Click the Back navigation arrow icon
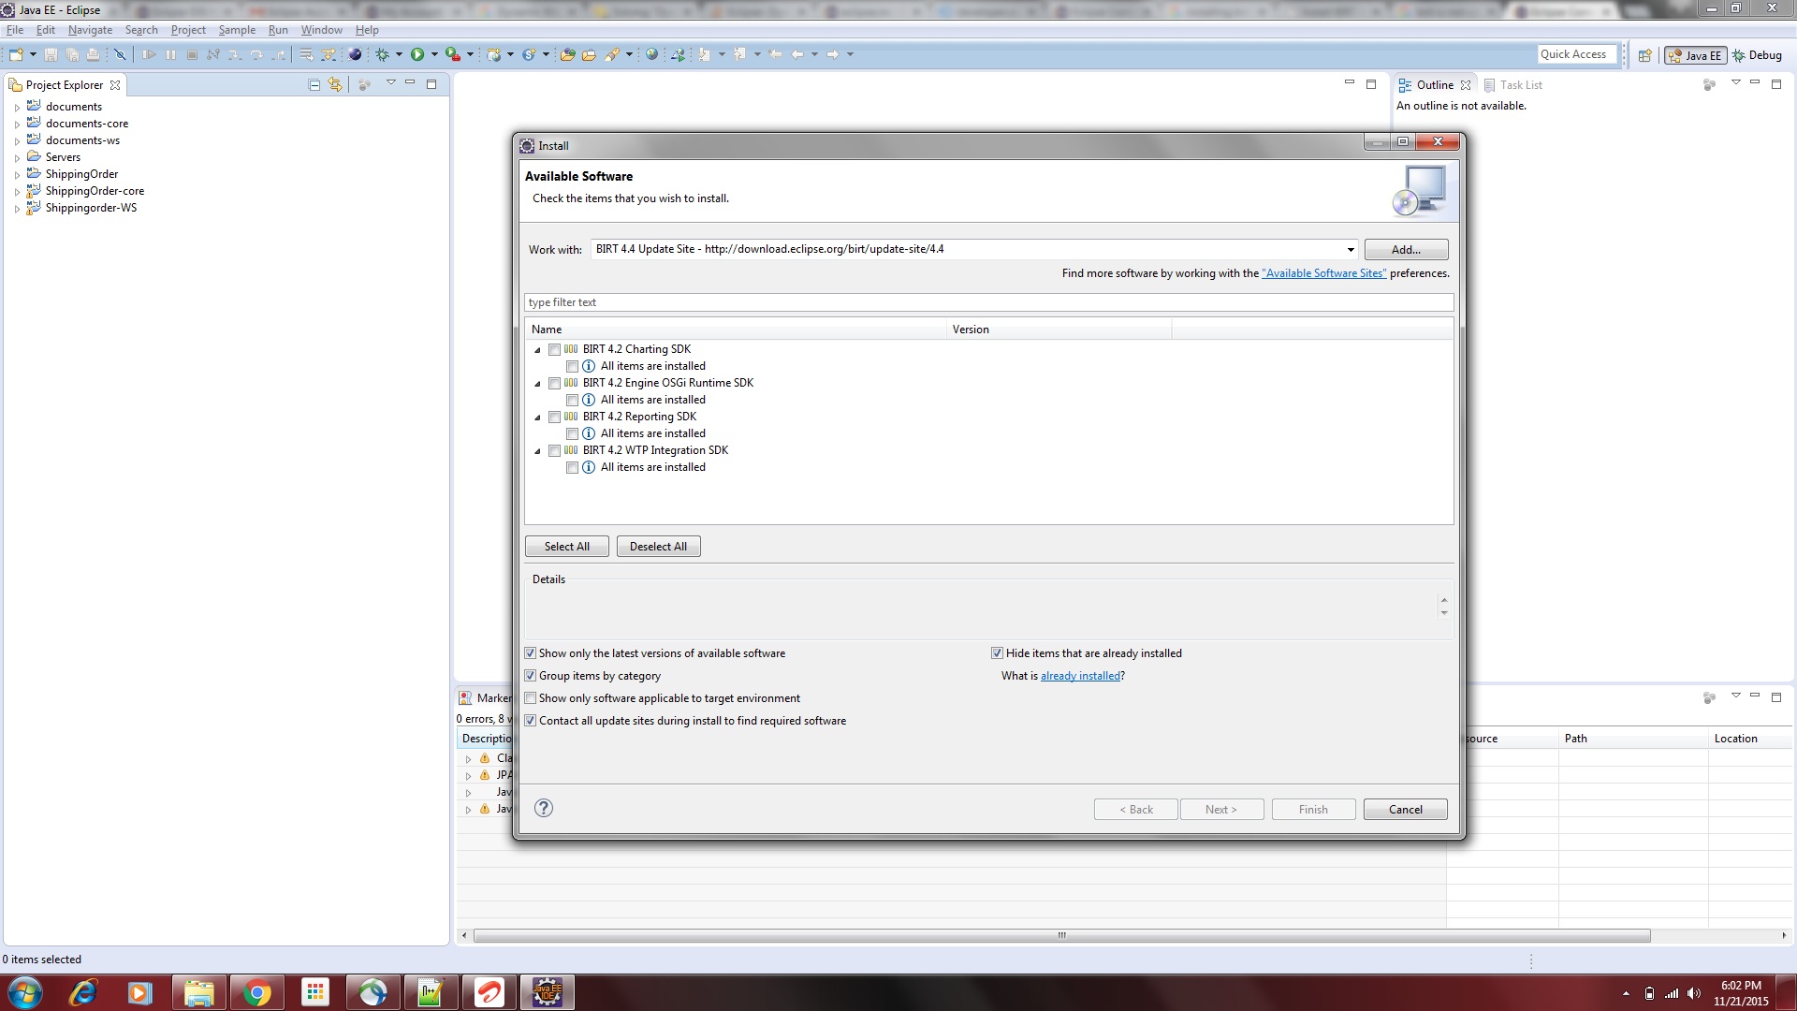1797x1011 pixels. [797, 54]
